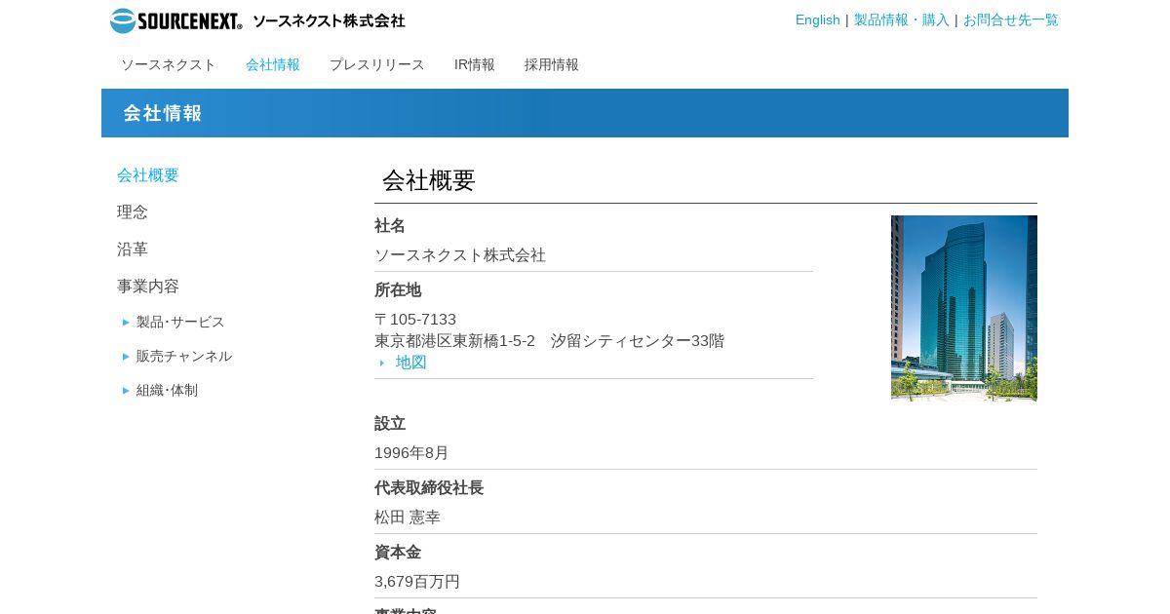Switch site to English

tap(817, 19)
